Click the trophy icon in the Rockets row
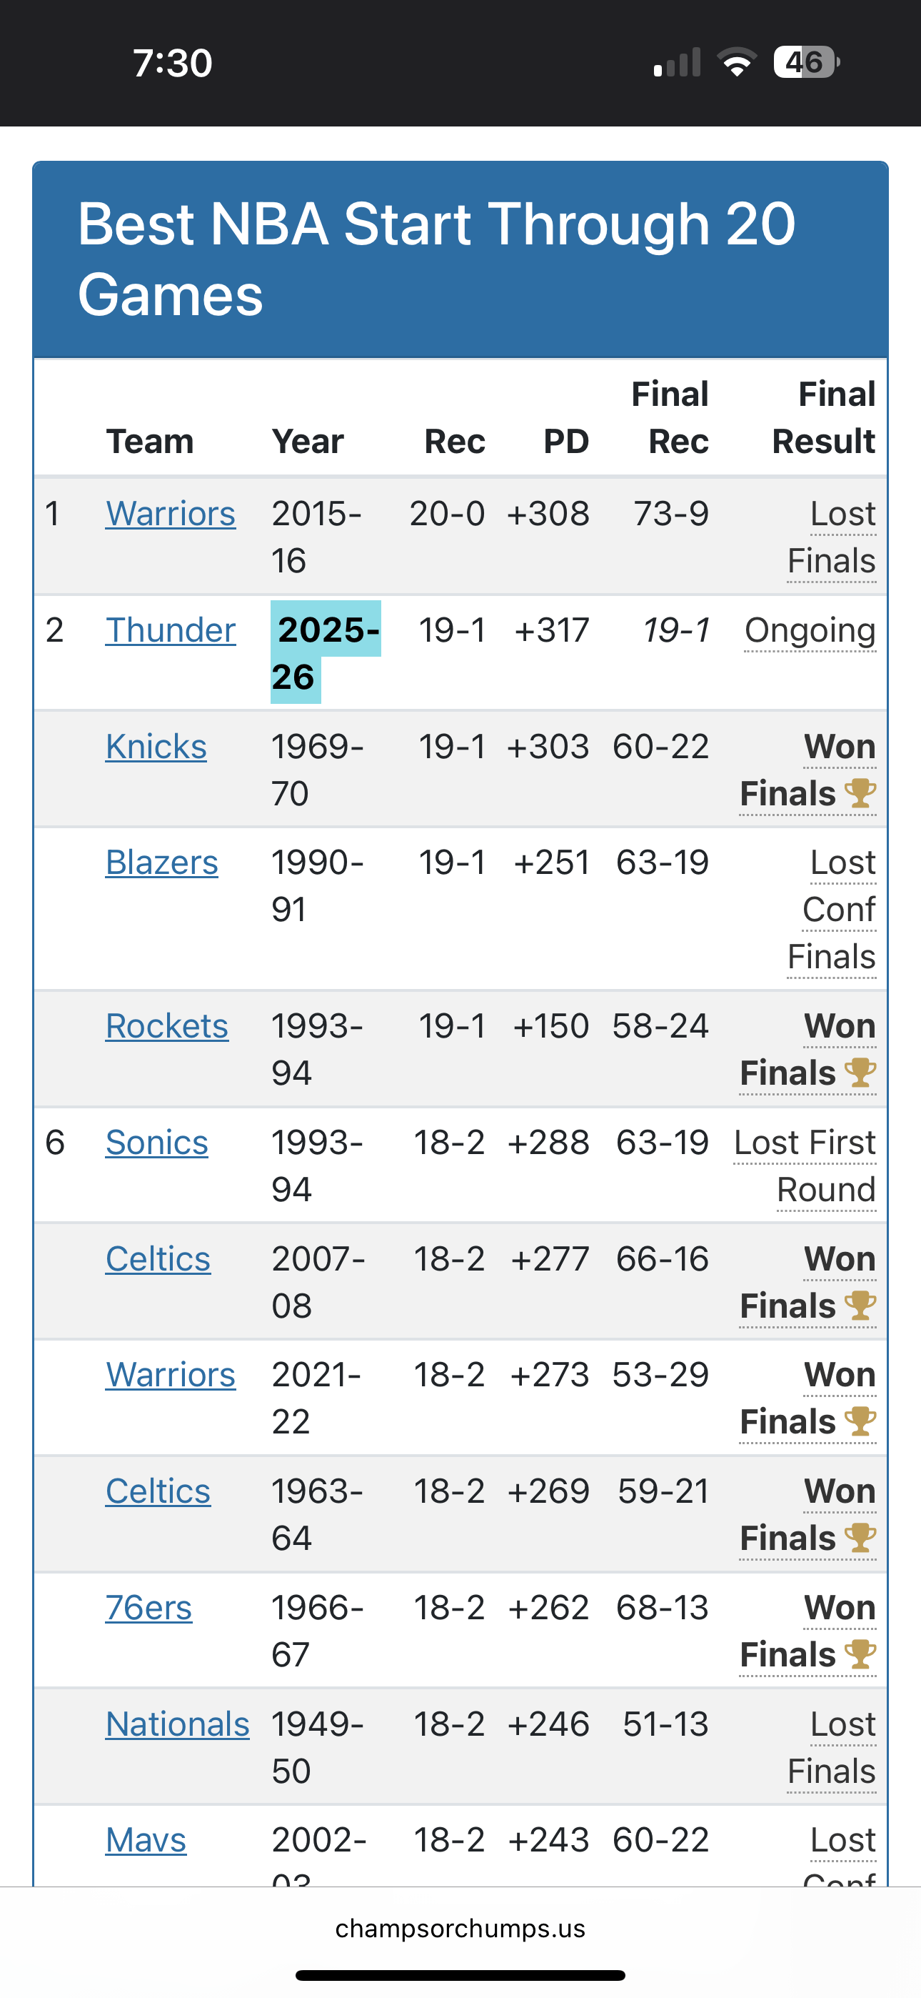The height and width of the screenshot is (1998, 921). point(860,1073)
